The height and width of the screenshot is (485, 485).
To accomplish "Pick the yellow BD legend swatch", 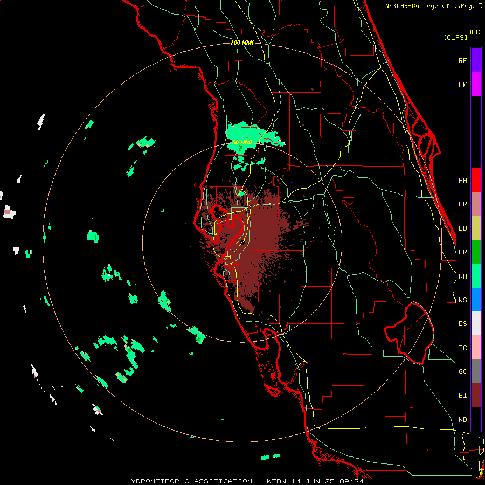I will click(x=476, y=228).
